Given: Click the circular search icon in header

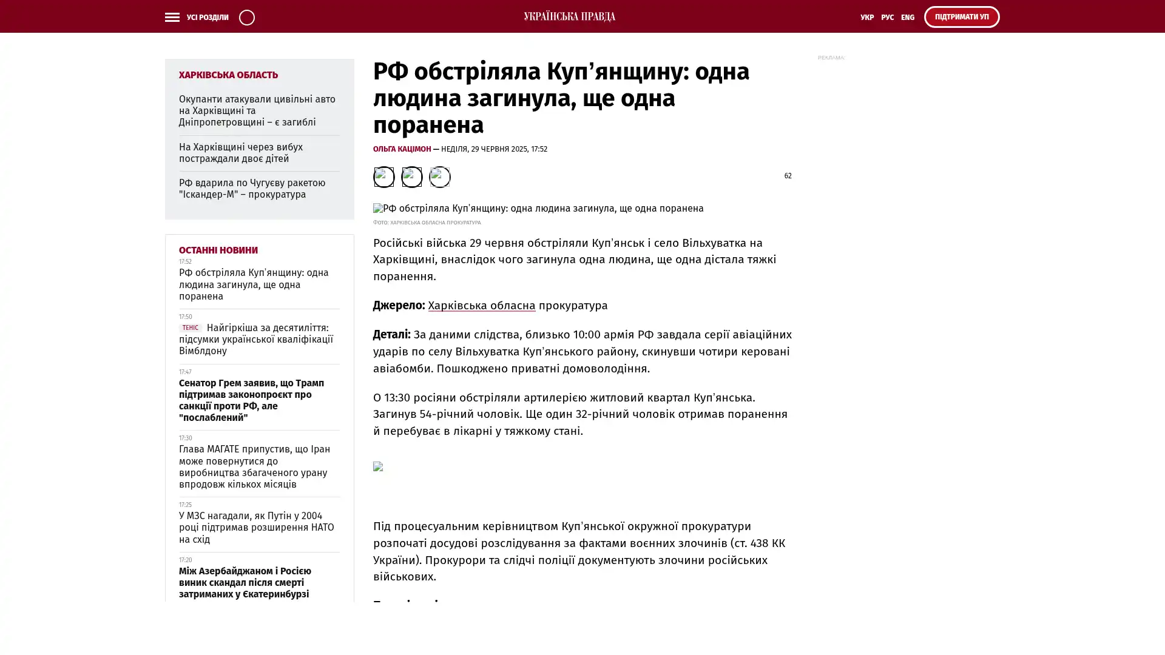Looking at the screenshot, I should [x=246, y=17].
